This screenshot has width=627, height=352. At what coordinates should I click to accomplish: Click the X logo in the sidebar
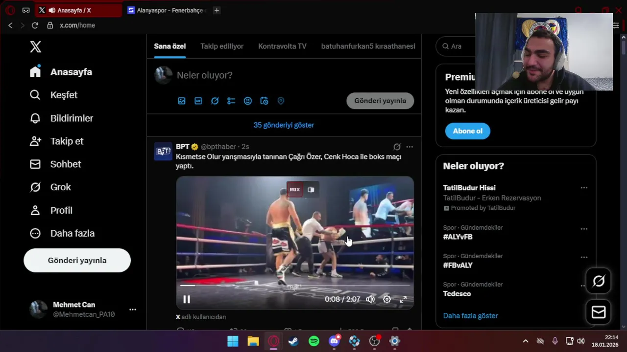[x=35, y=46]
